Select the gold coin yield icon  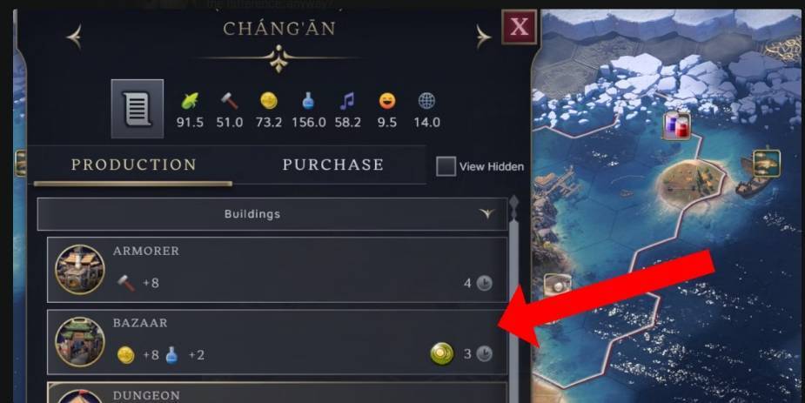(269, 101)
